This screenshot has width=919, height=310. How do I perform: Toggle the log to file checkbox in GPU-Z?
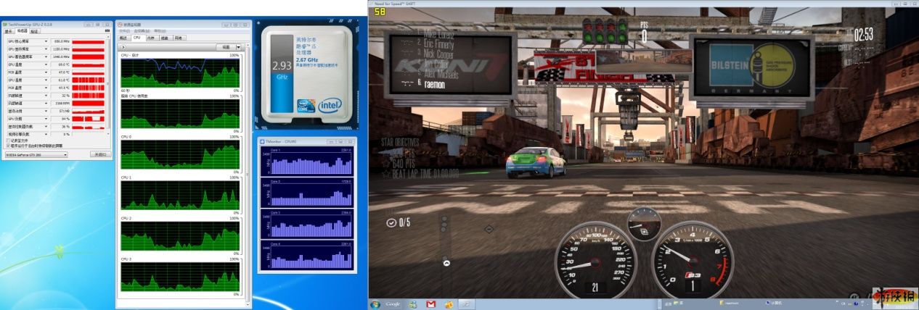[8, 141]
